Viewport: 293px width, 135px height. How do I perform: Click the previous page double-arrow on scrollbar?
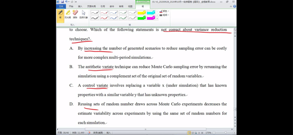coord(235,121)
